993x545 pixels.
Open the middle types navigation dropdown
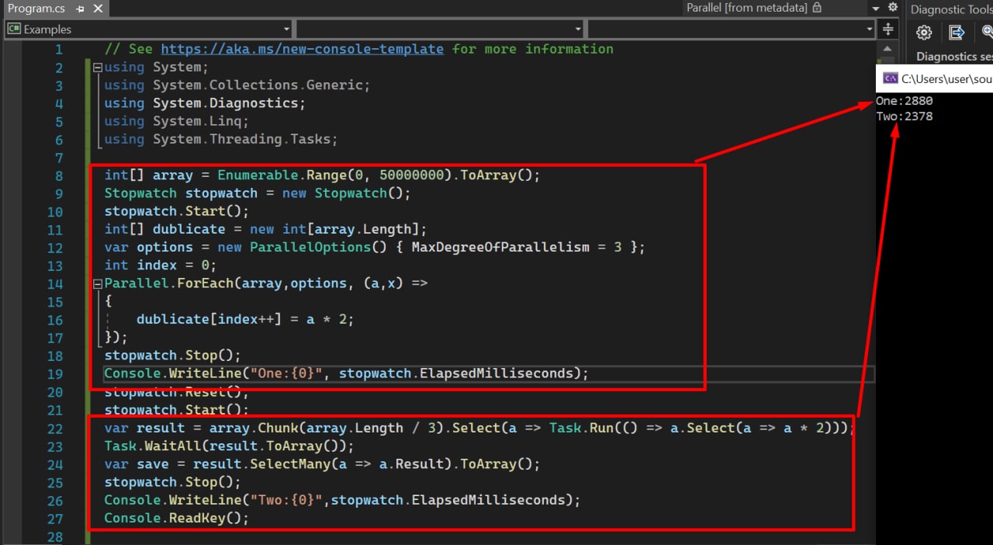[x=439, y=30]
